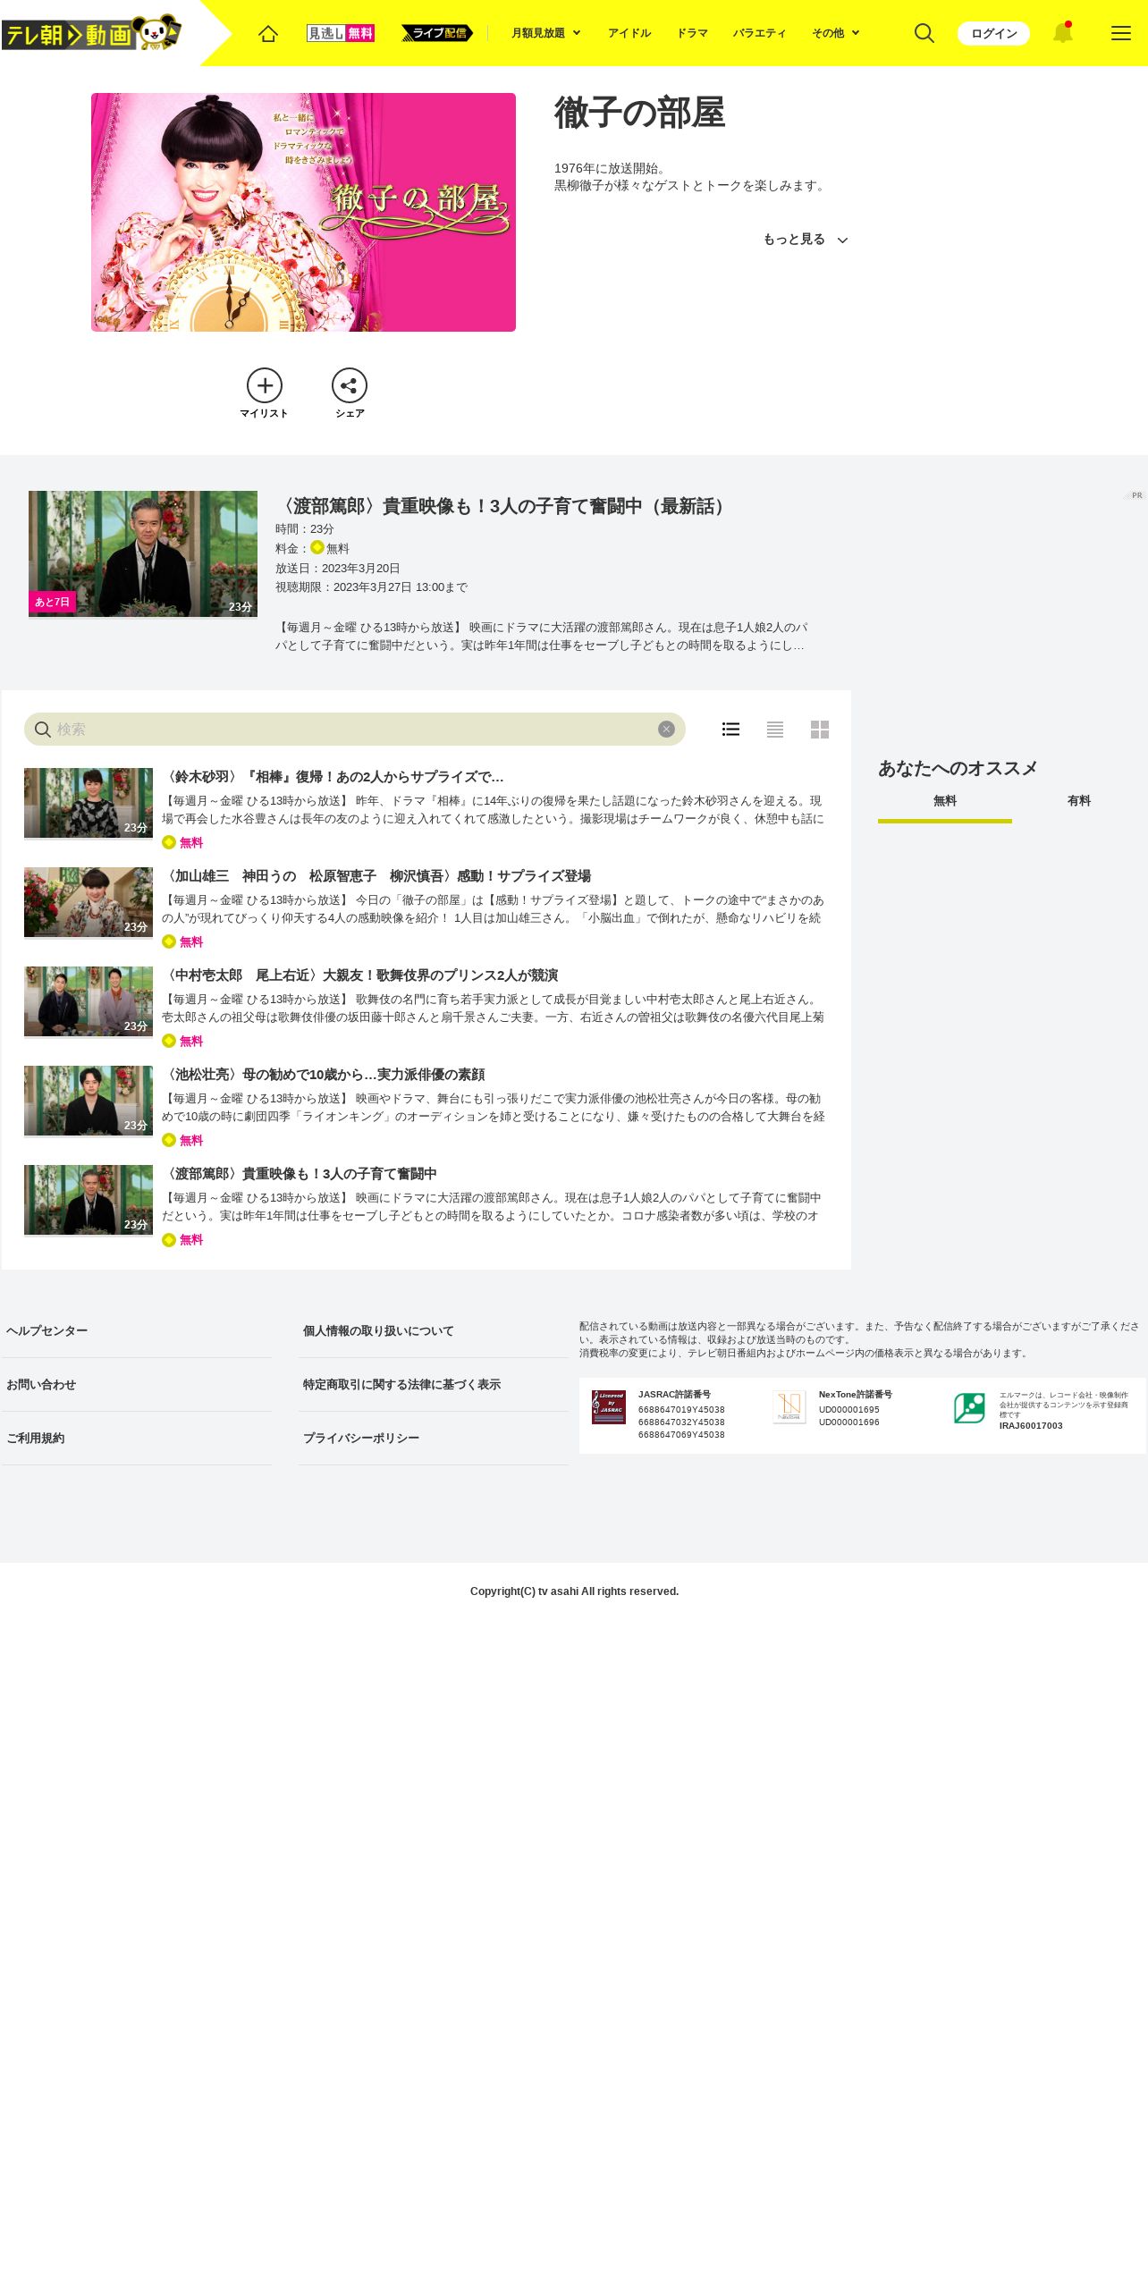The width and height of the screenshot is (1148, 2296).
Task: Open the 見逃し無料 badge link
Action: click(x=341, y=33)
